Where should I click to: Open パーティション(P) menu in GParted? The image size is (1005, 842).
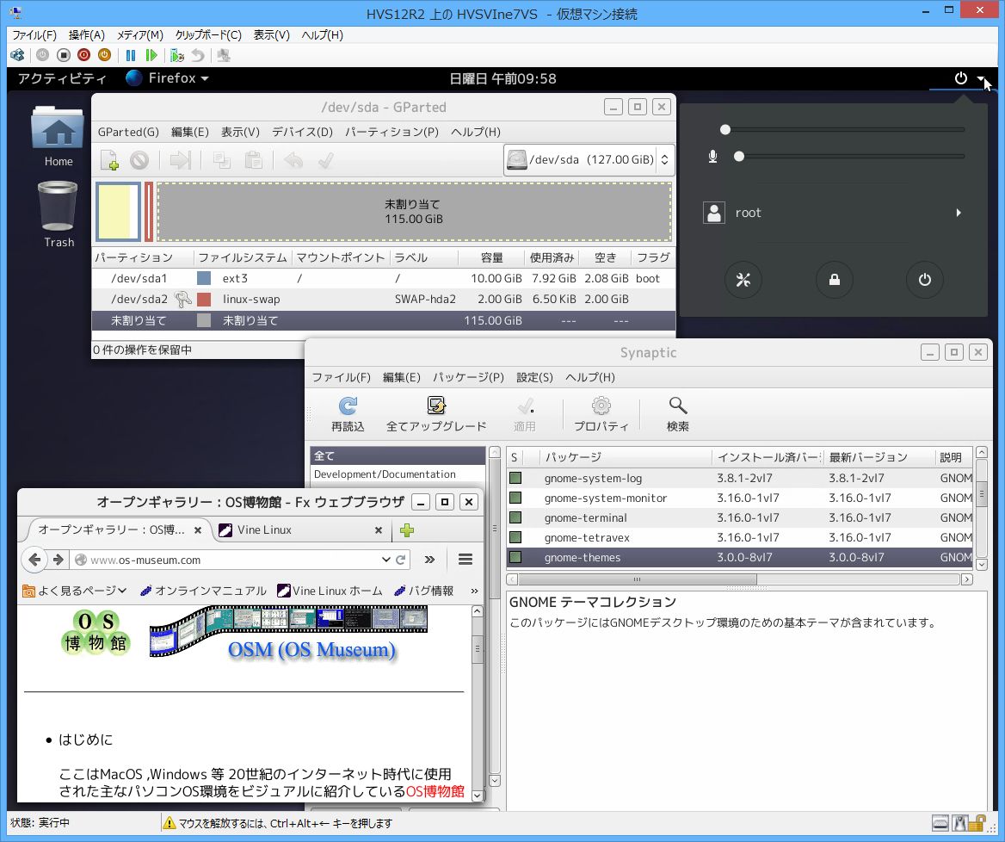point(392,132)
